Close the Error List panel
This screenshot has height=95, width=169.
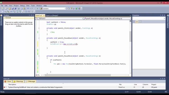(165, 79)
